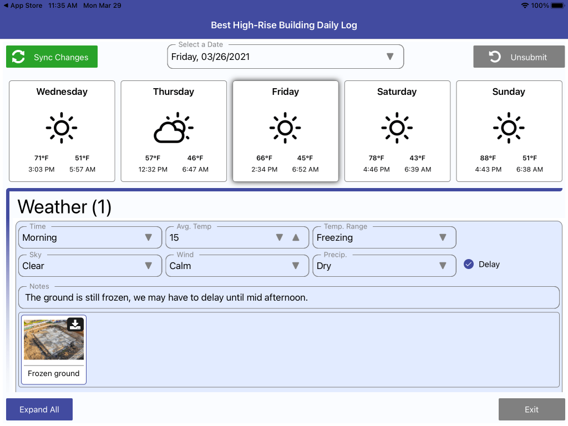Tap the battery status icon
The width and height of the screenshot is (568, 426).
pyautogui.click(x=558, y=6)
